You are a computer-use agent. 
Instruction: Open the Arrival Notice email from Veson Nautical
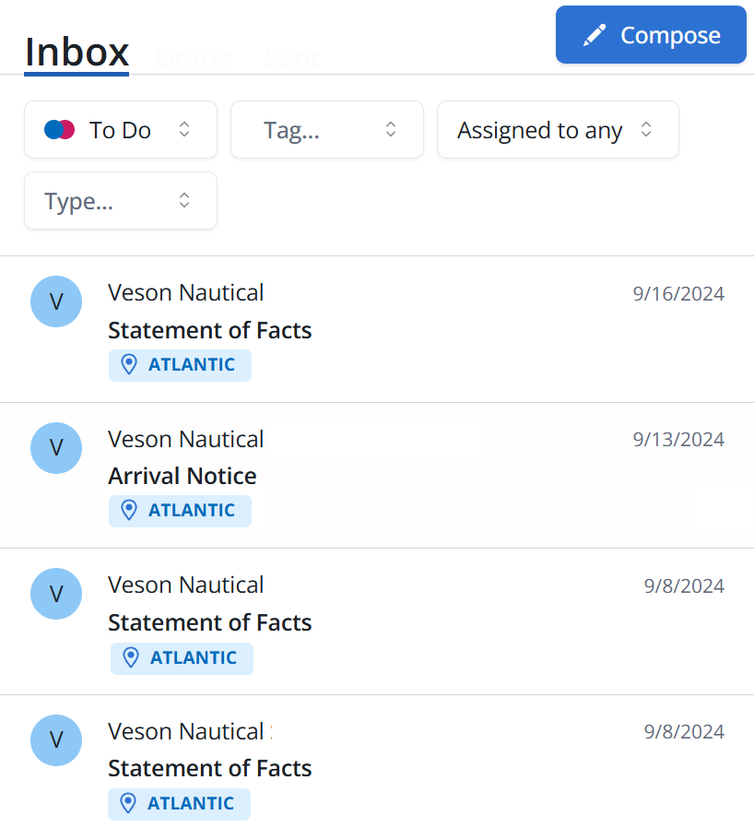369,475
